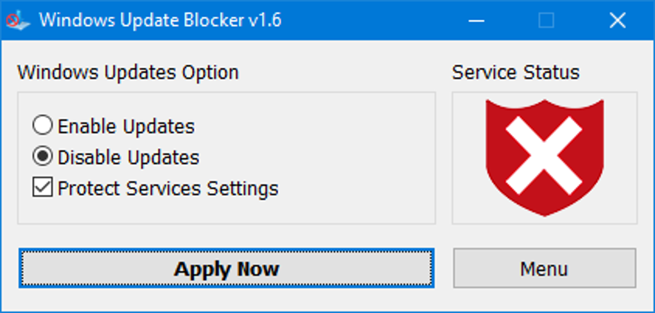Click the "Protect Services Settings" label text
Viewport: 655px width, 313px height.
pyautogui.click(x=168, y=189)
